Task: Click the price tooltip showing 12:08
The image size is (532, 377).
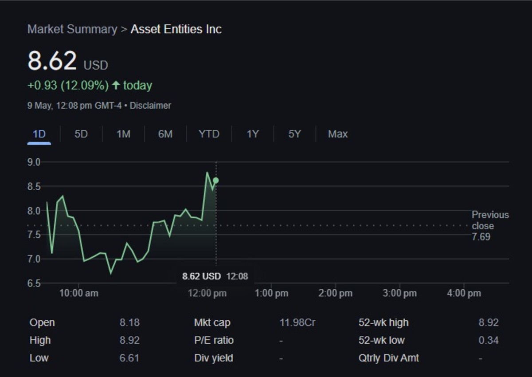Action: click(215, 276)
